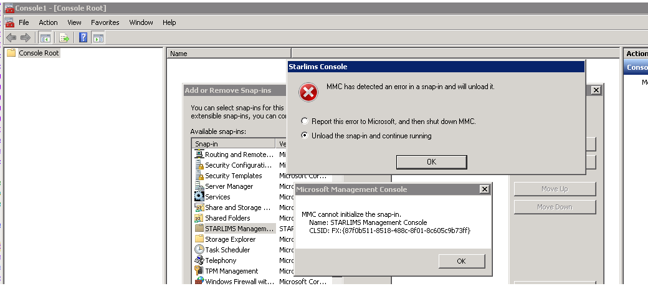Click OK in Starlims Console dialog
This screenshot has height=286, width=648.
431,162
